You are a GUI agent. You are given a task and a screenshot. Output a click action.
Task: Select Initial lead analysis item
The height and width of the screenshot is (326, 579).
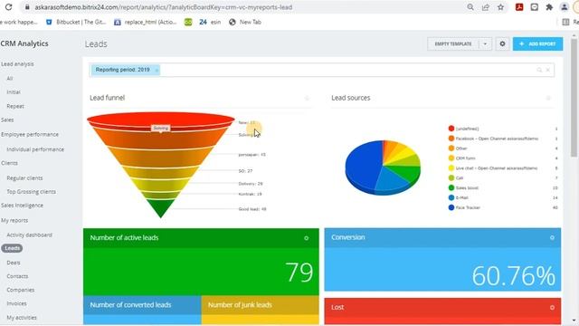(x=14, y=92)
